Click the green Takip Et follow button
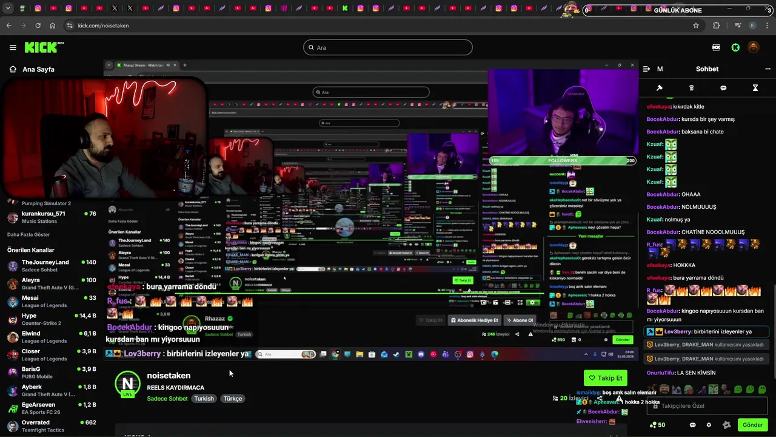The width and height of the screenshot is (776, 437). (x=605, y=378)
